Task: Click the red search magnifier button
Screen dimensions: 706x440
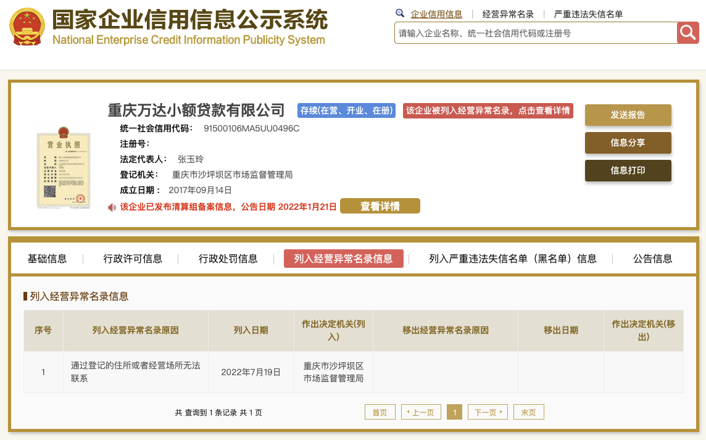Action: (x=687, y=33)
